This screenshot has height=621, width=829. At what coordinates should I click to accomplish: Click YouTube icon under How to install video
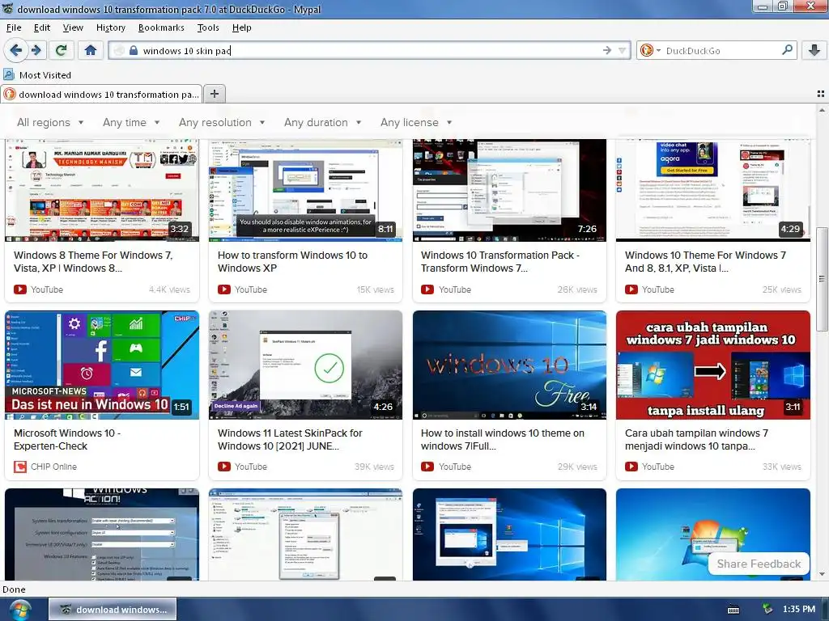coord(427,467)
